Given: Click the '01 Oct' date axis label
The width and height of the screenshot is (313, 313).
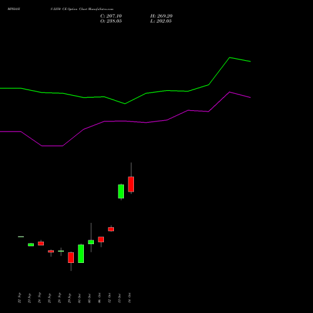Looking at the screenshot, I should [80, 298].
